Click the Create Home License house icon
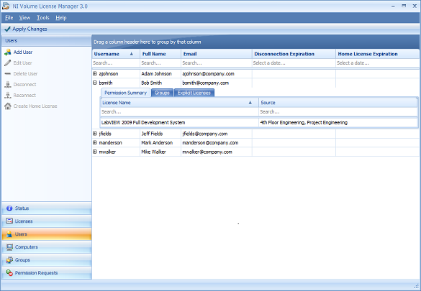 click(8, 106)
